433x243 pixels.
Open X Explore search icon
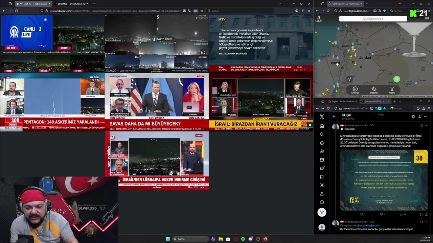point(322,134)
